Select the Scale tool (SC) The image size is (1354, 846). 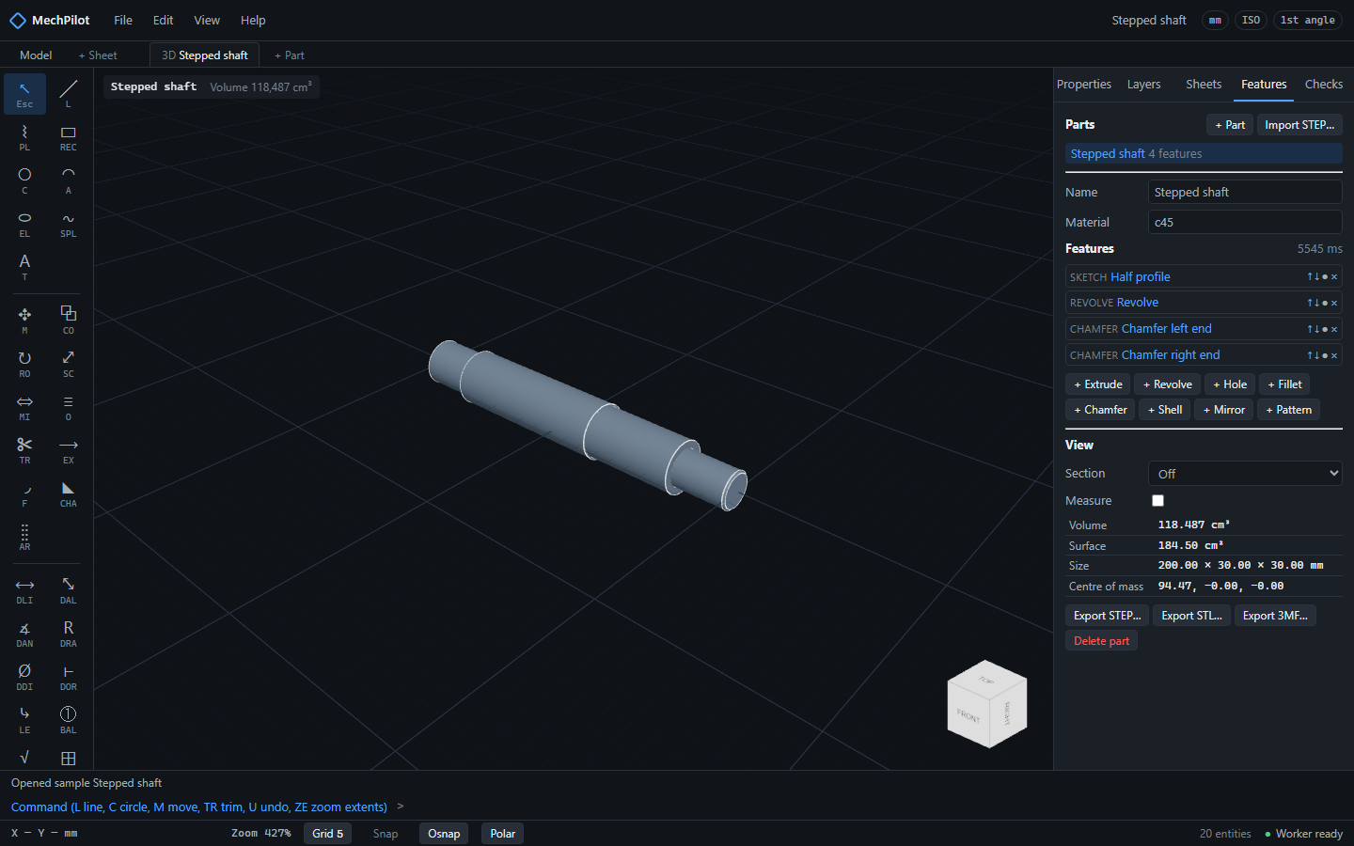pos(68,364)
